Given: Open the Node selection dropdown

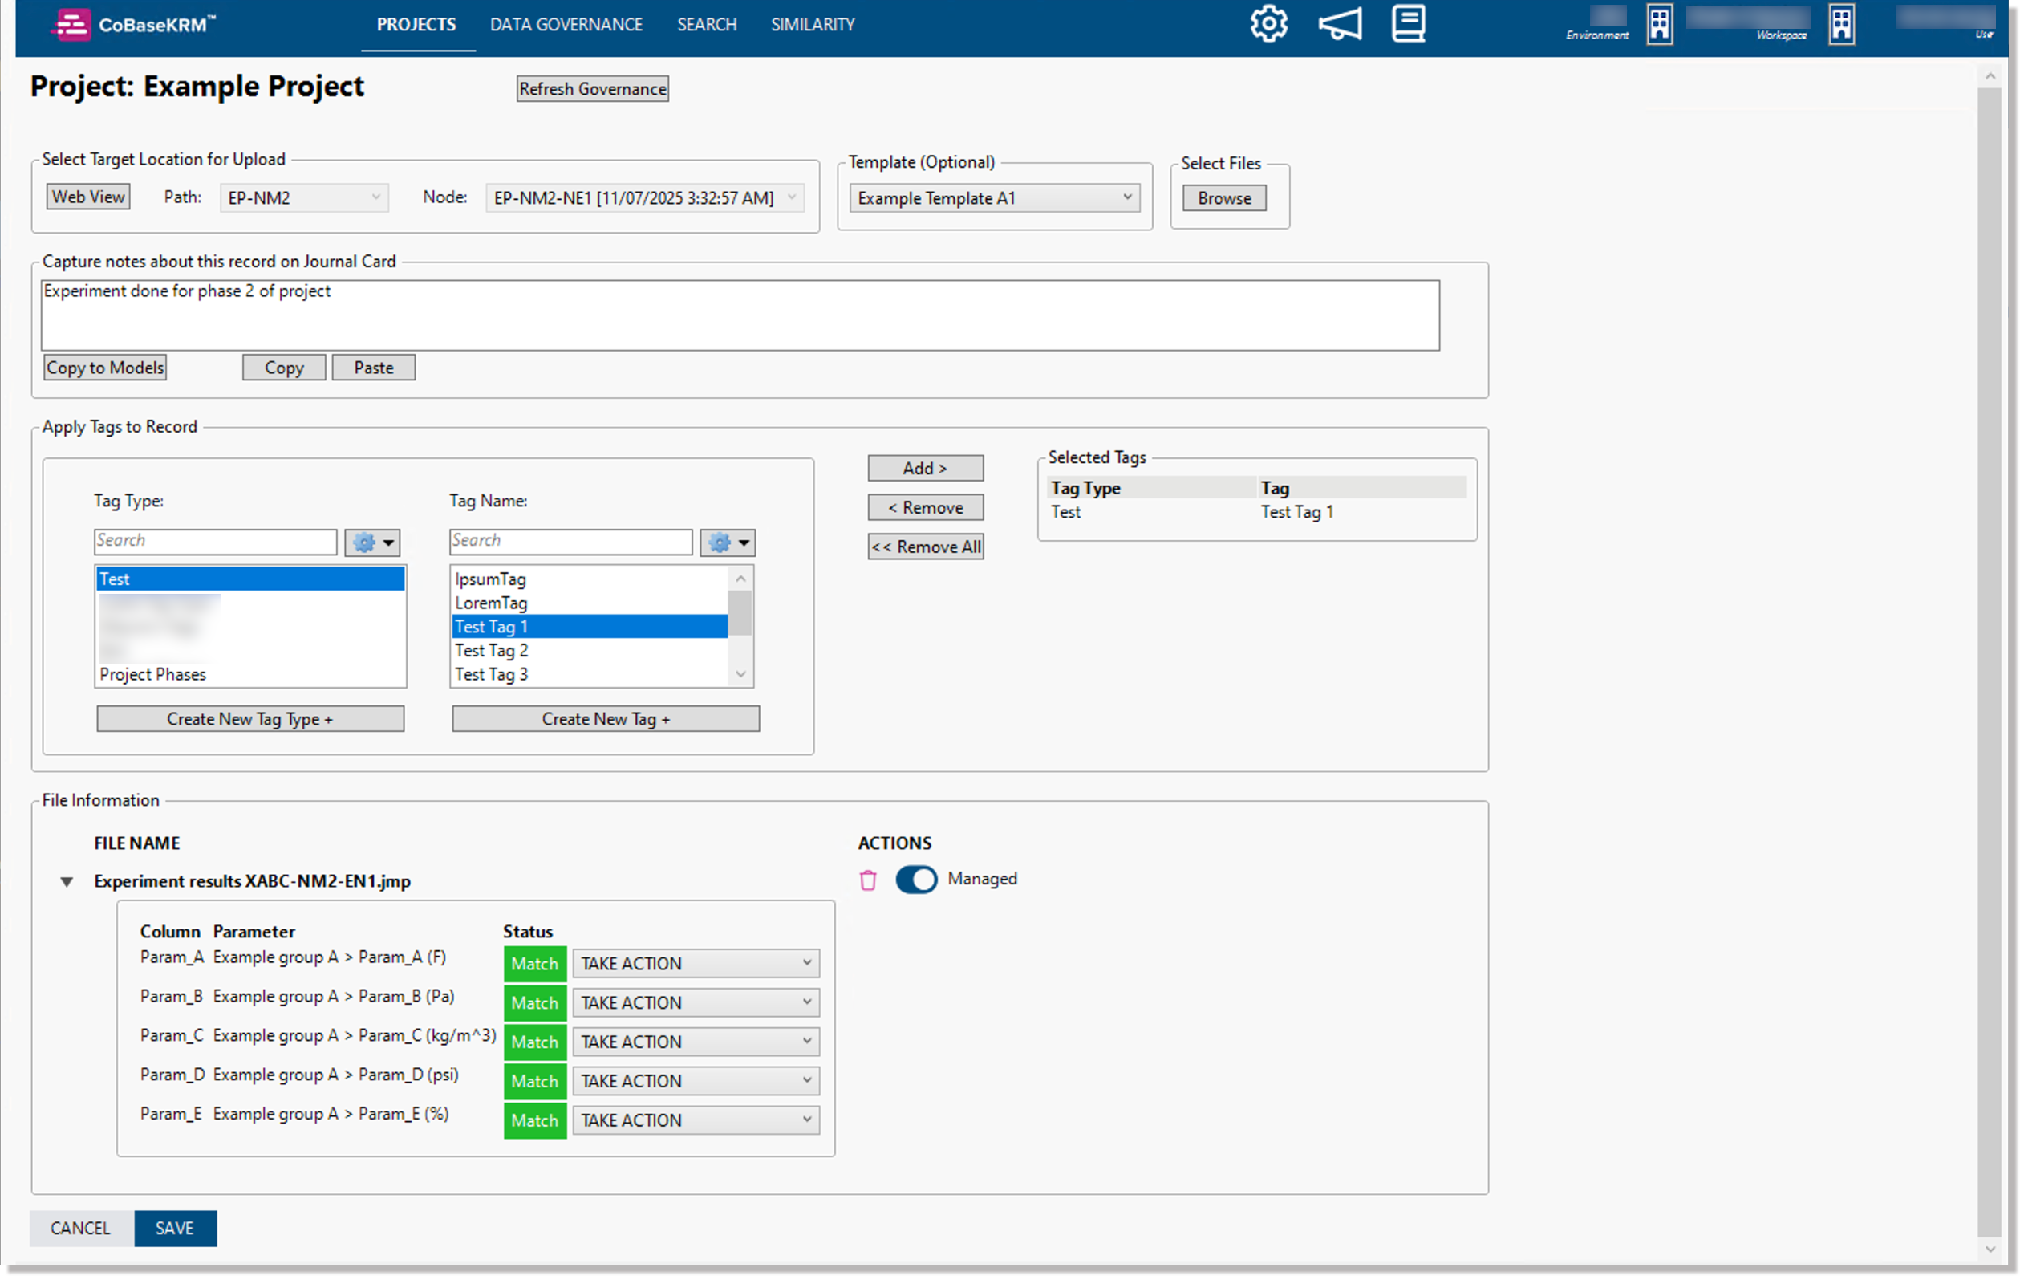Looking at the screenshot, I should click(x=792, y=197).
